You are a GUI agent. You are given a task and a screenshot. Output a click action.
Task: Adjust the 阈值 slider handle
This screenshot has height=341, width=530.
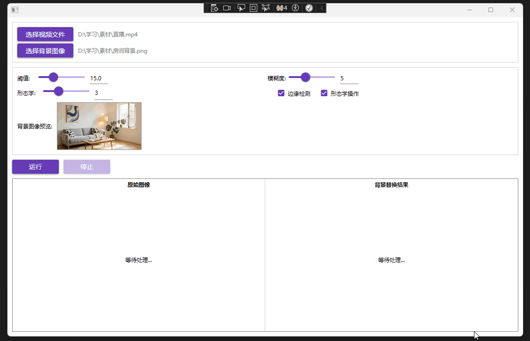[x=53, y=77]
